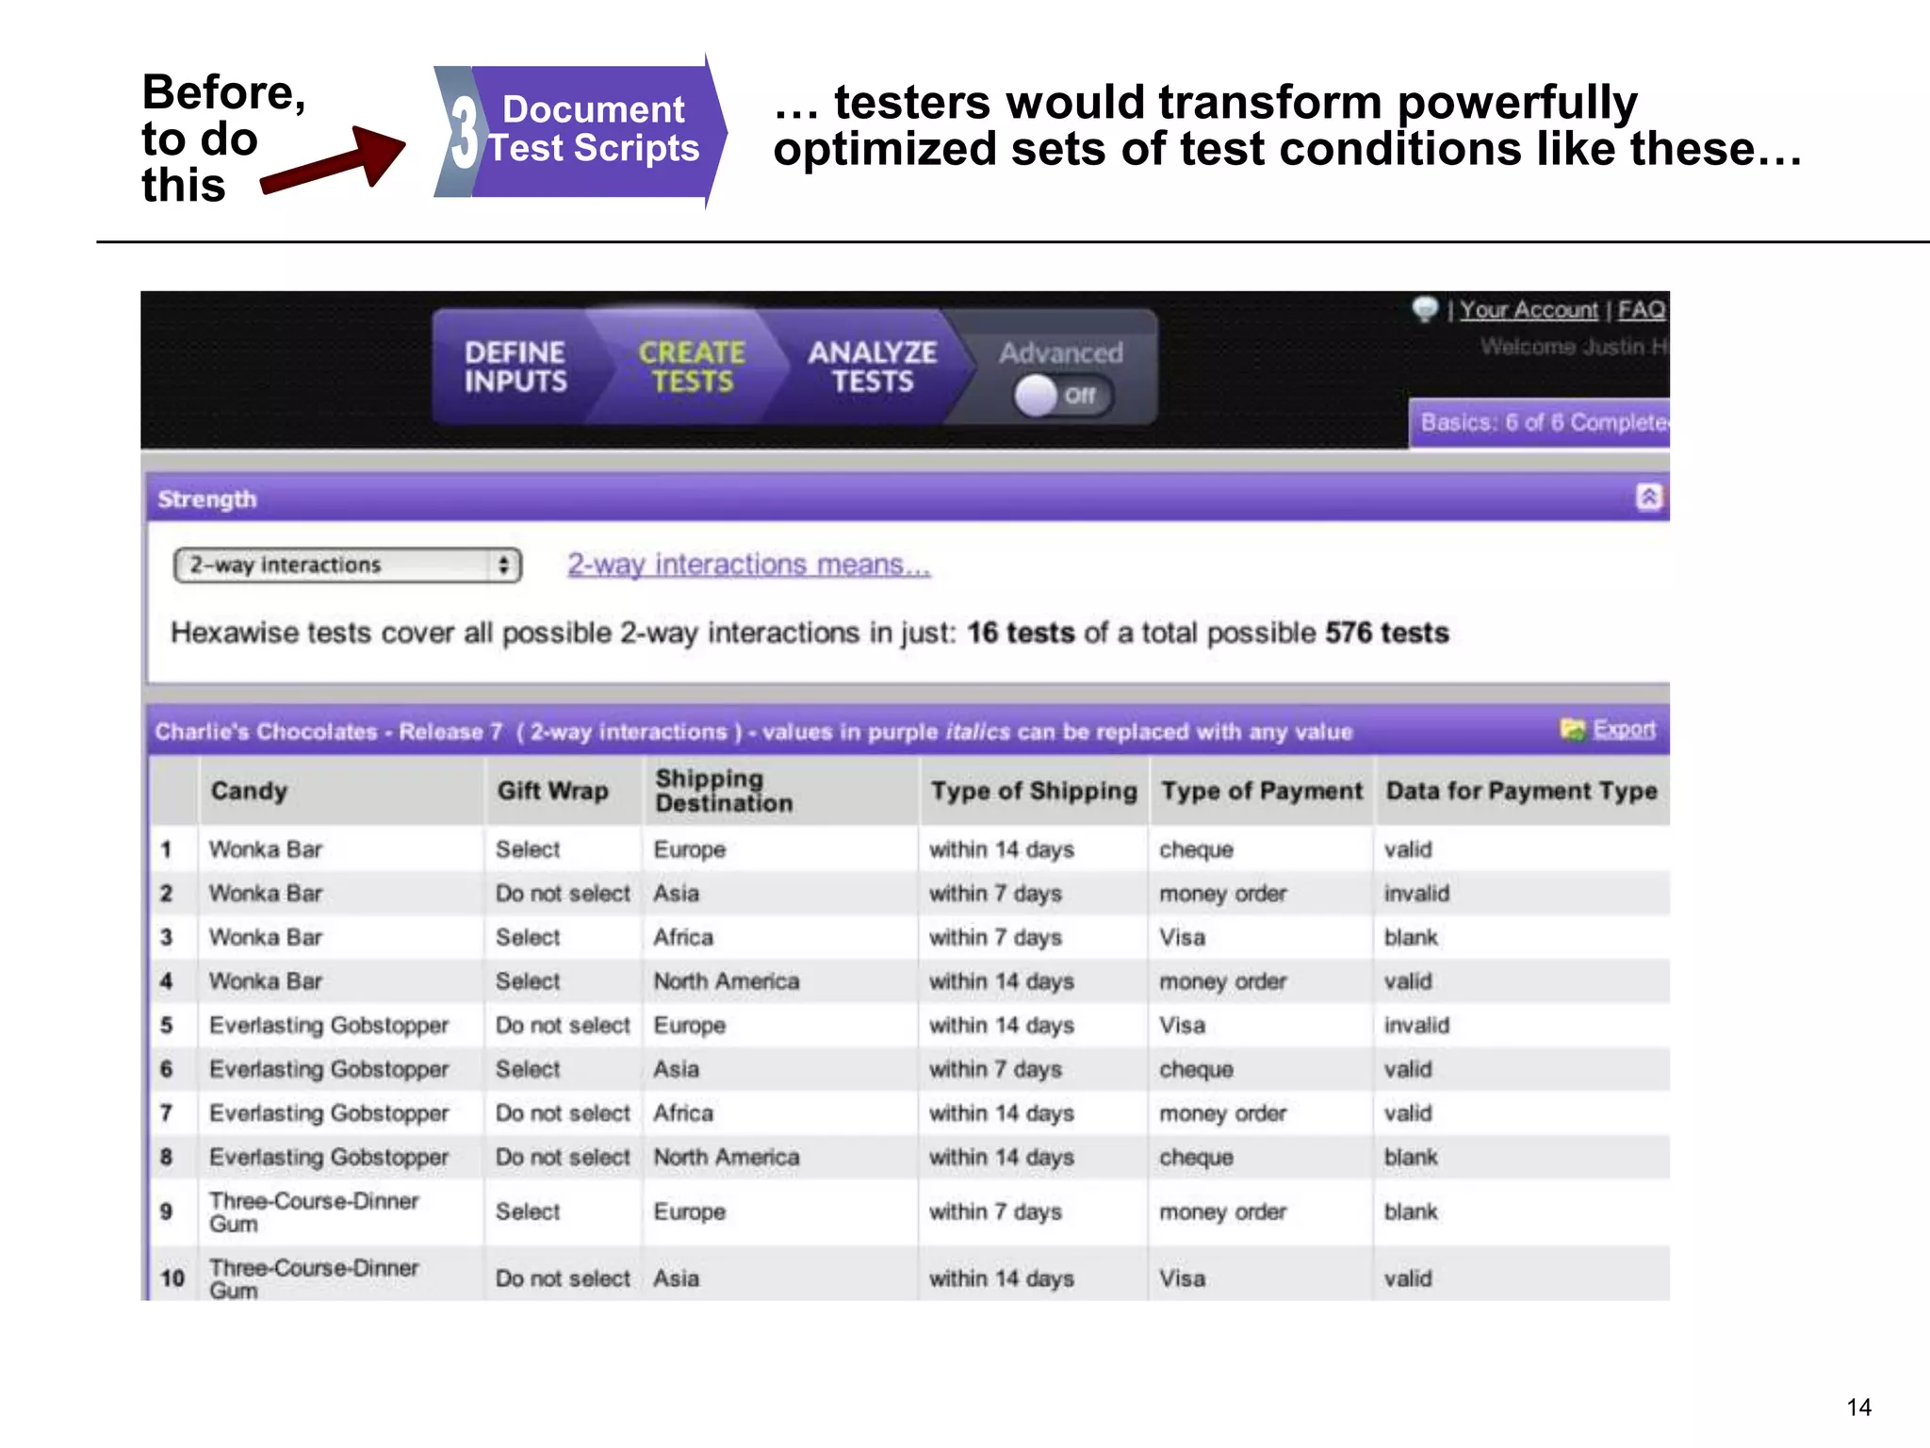Open the 2-way interactions means link

click(748, 565)
